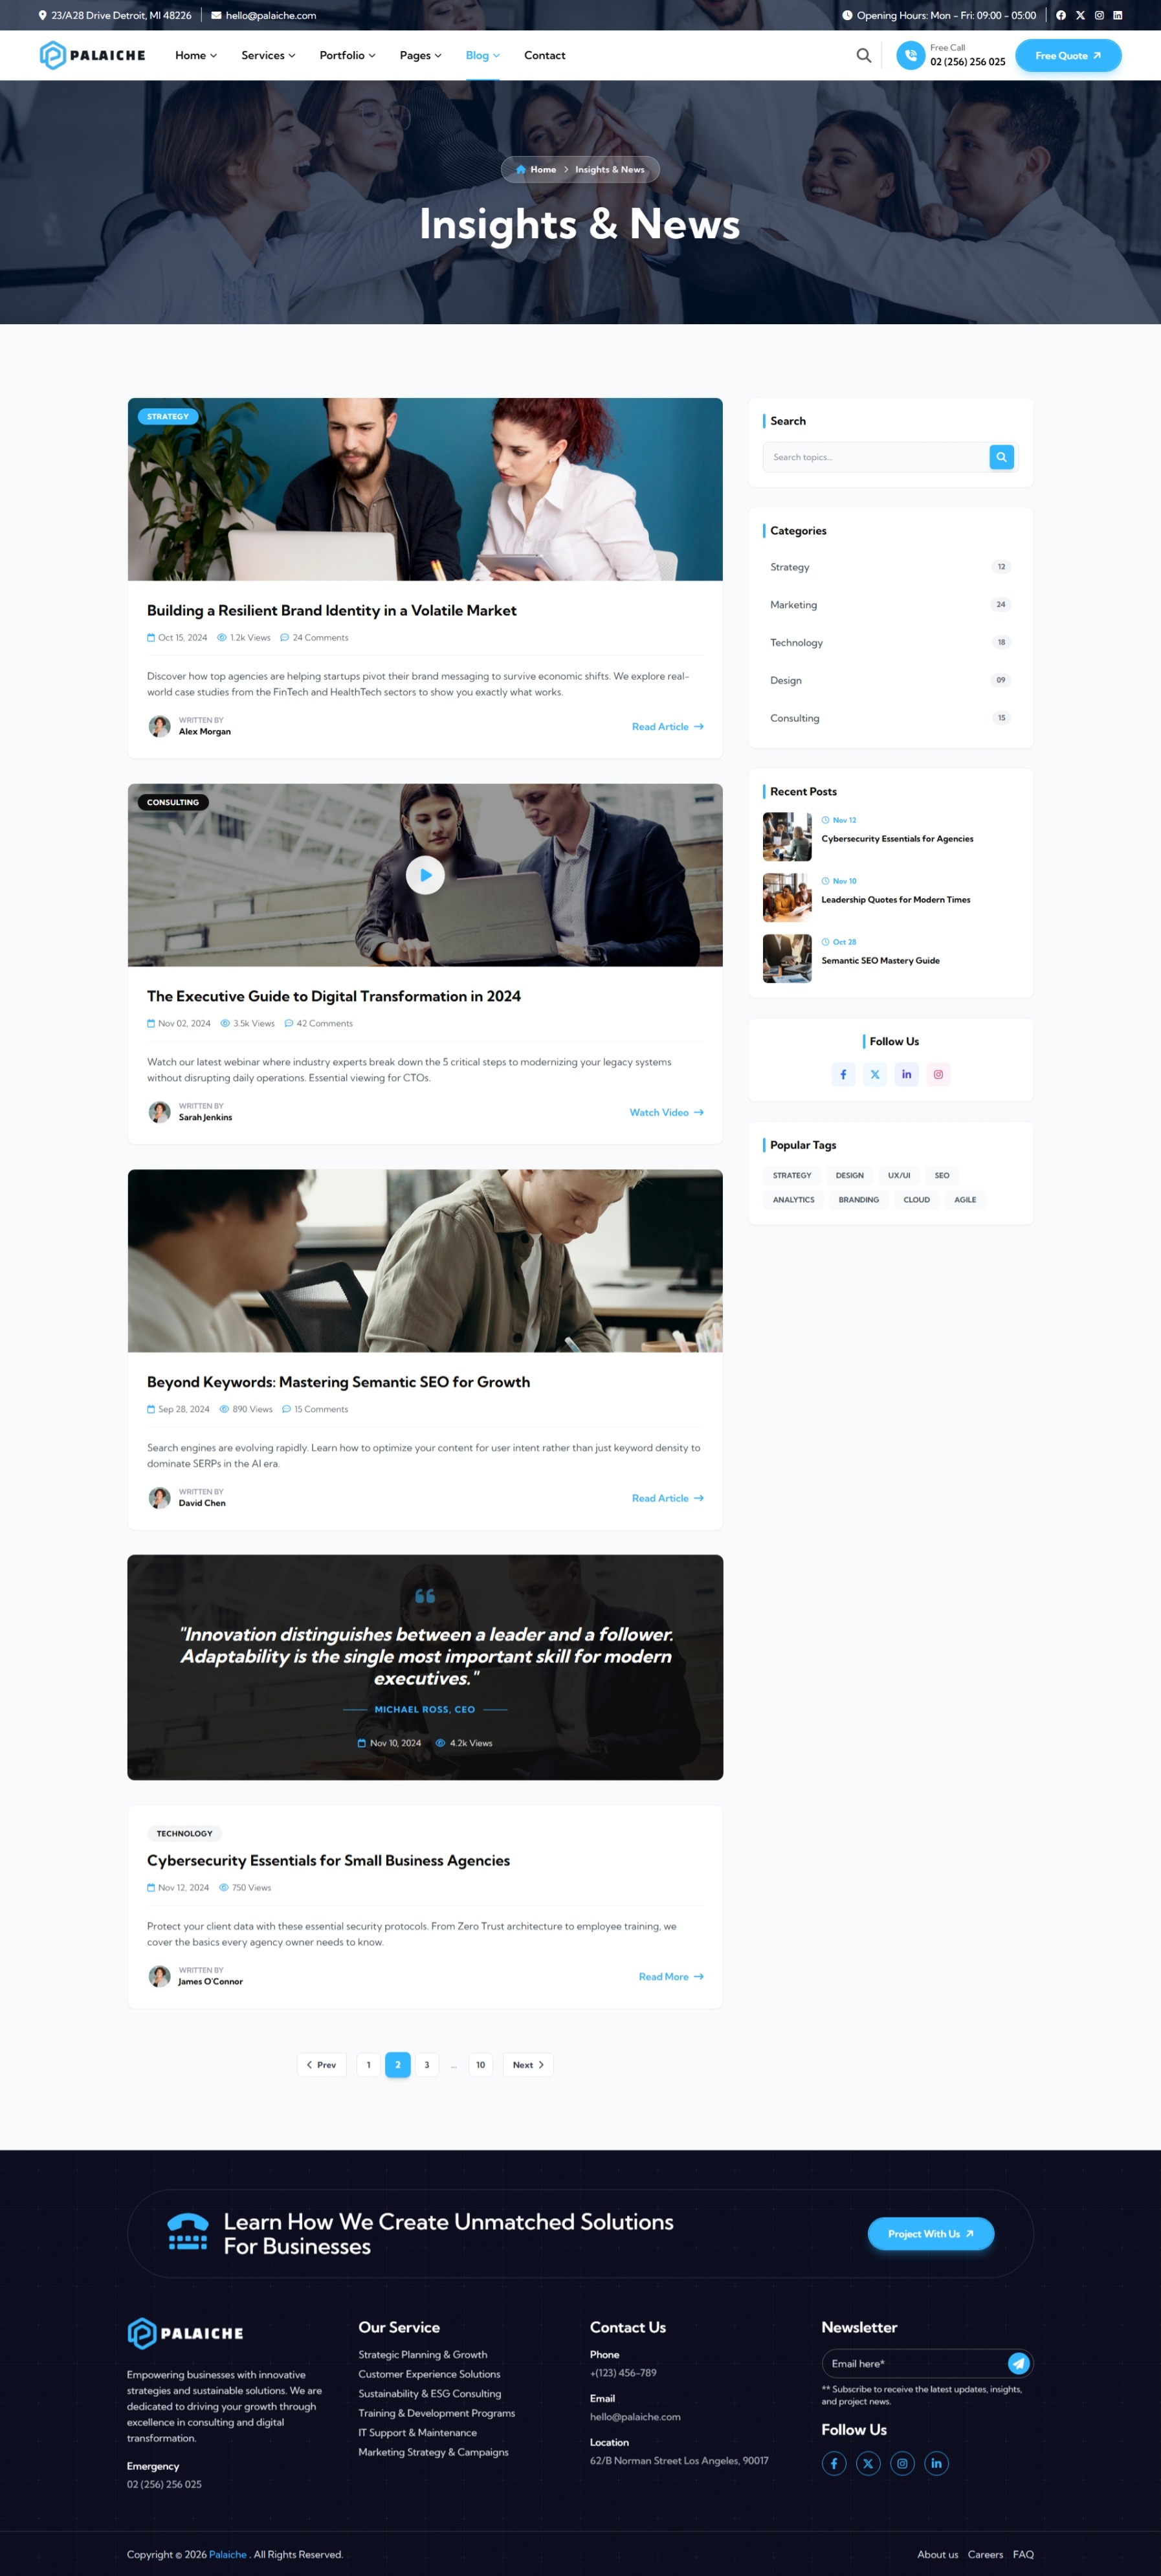The image size is (1161, 2576).
Task: Expand the Home dropdown menu
Action: pos(196,55)
